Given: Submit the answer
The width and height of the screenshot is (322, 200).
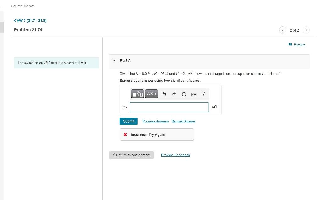Looking at the screenshot, I should [129, 121].
